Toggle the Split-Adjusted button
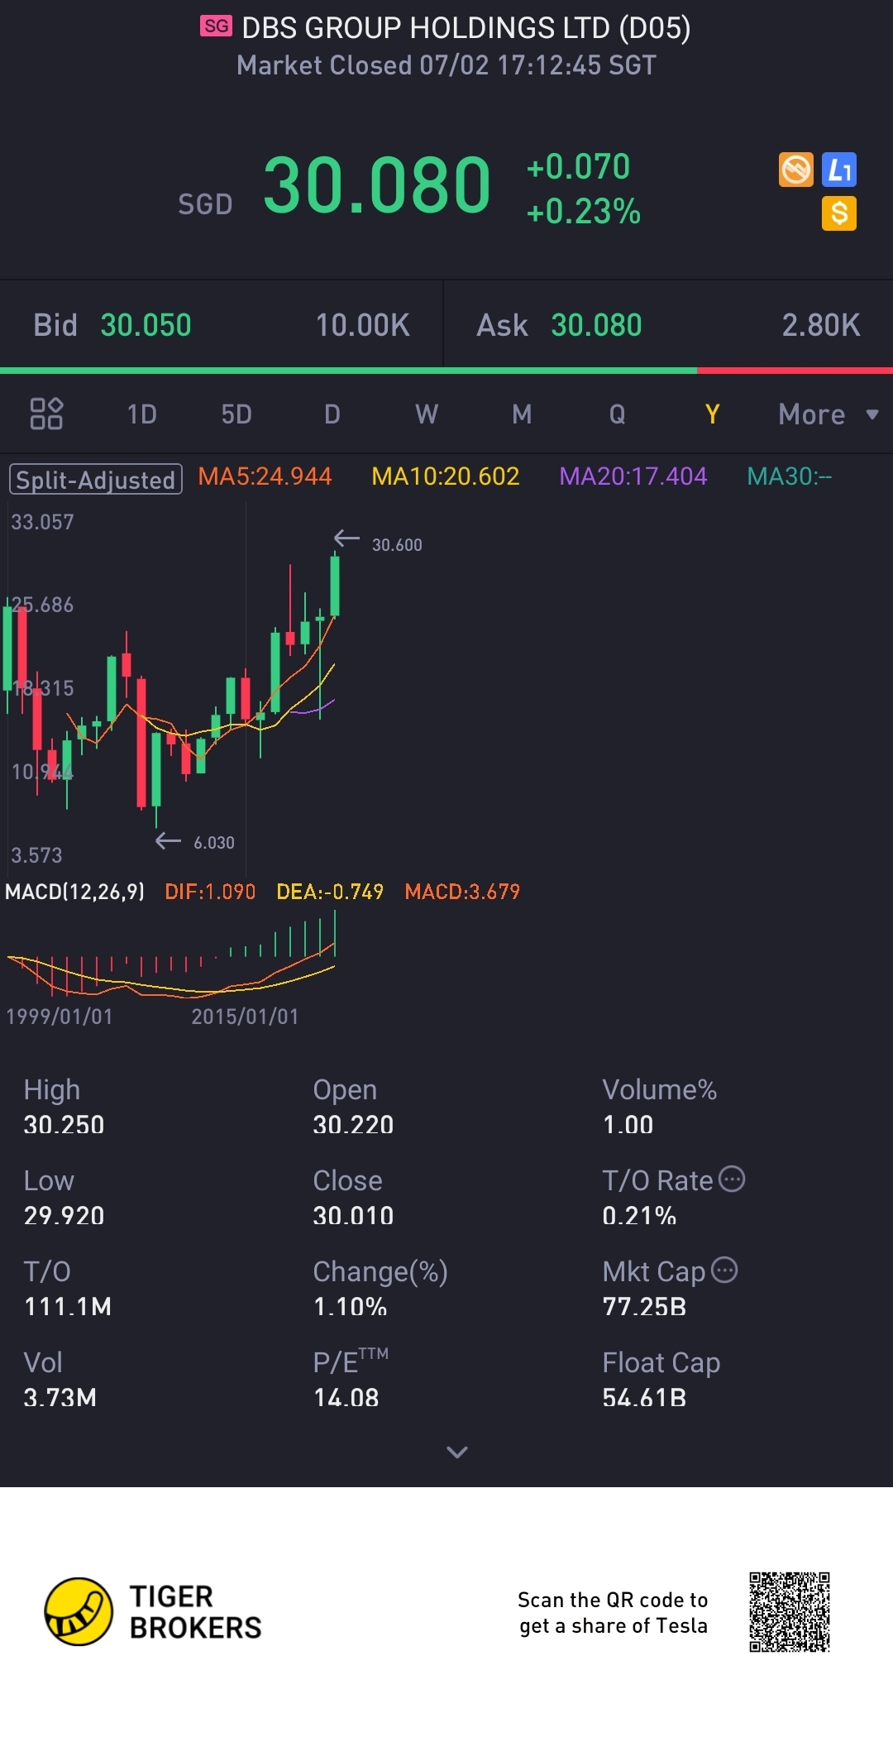This screenshot has width=893, height=1737. [96, 479]
